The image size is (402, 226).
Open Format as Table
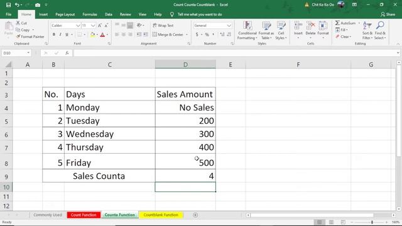point(266,31)
